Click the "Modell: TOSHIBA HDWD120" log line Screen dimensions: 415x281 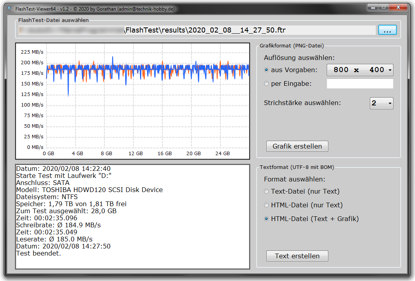89,190
